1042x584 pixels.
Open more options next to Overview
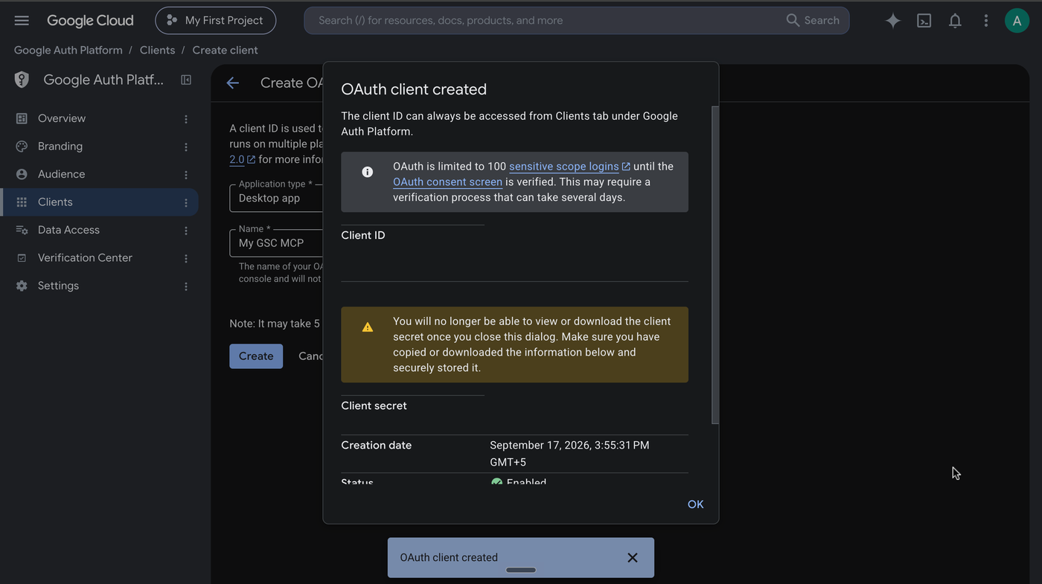point(186,119)
